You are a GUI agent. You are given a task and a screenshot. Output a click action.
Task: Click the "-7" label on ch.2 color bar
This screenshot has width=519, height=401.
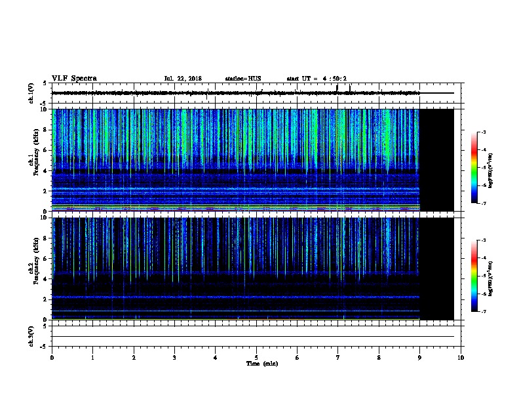483,312
